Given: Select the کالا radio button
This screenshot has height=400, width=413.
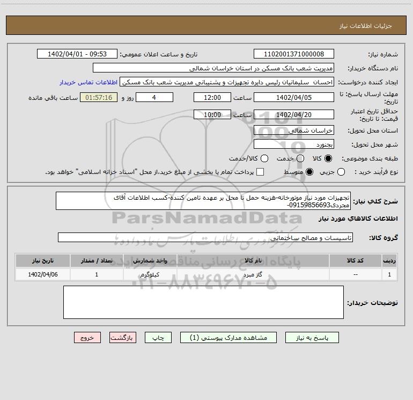Looking at the screenshot, I should coord(328,158).
